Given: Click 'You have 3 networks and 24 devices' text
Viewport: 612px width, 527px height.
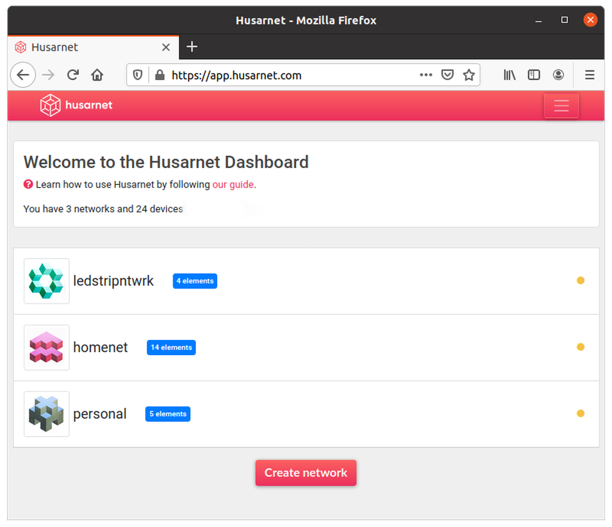Looking at the screenshot, I should pos(103,209).
